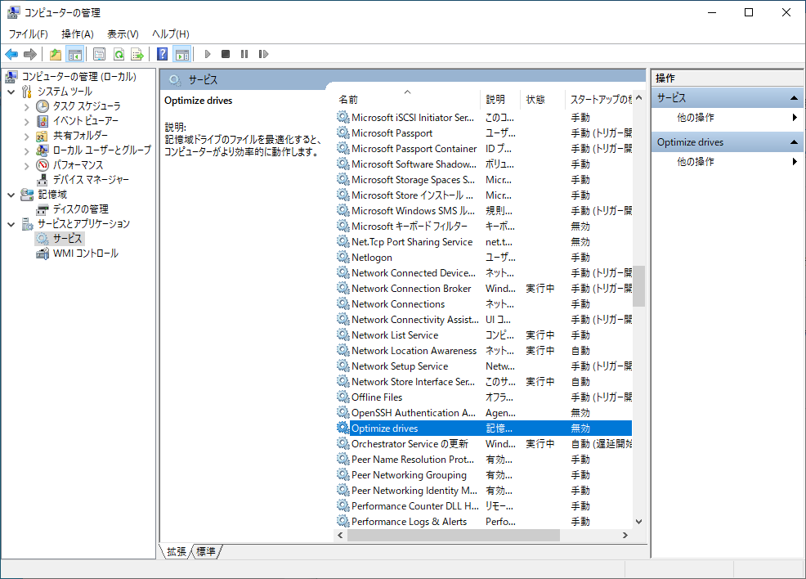
Task: Select the Network Location Awareness service
Action: click(x=484, y=351)
